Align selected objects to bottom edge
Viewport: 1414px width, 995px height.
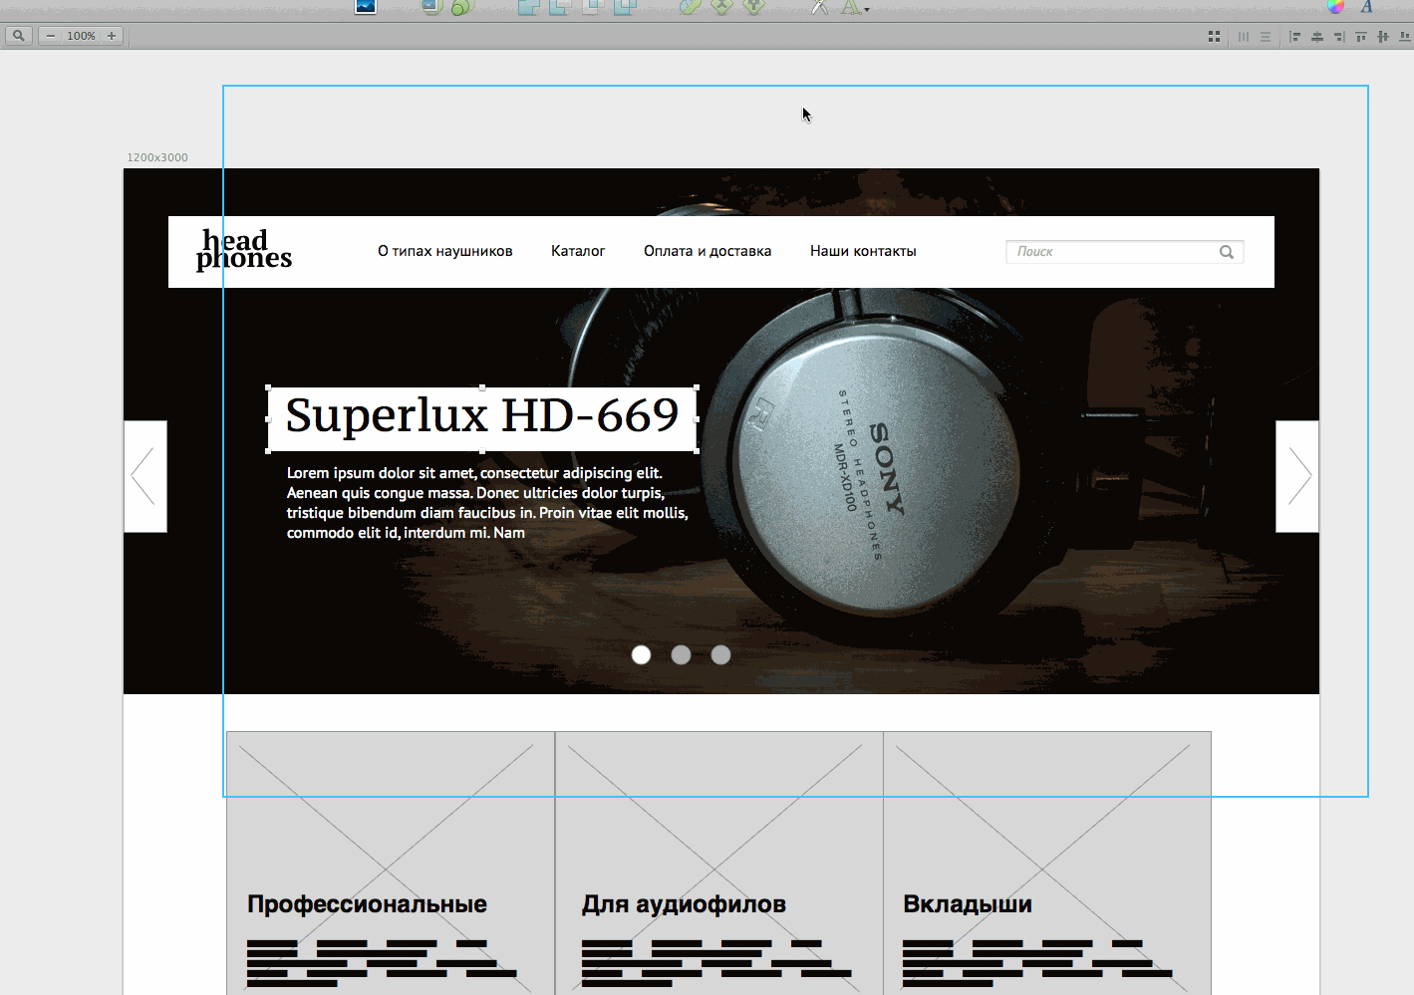pos(1405,37)
